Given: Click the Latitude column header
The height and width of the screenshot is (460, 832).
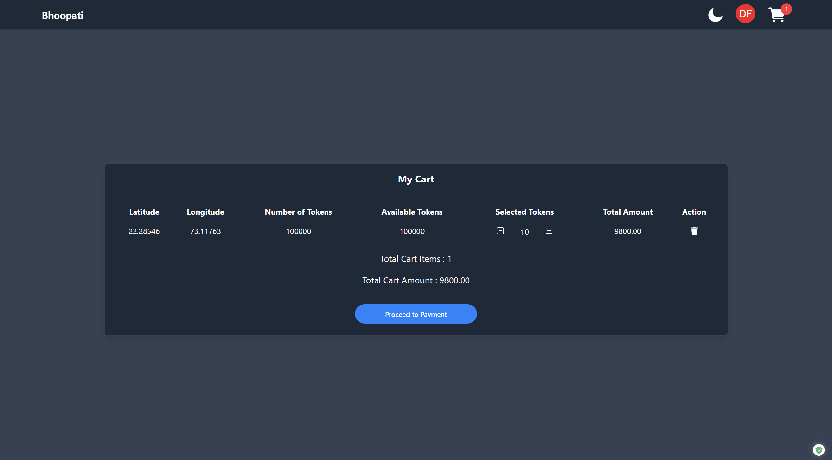Looking at the screenshot, I should [144, 212].
